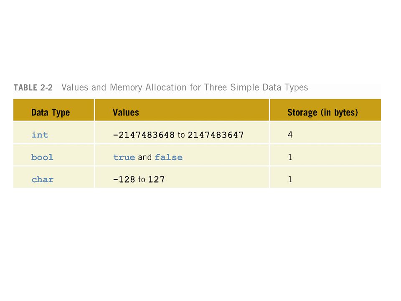Image resolution: width=401 pixels, height=301 pixels.
Task: Click the word to in the int range
Action: (181, 135)
